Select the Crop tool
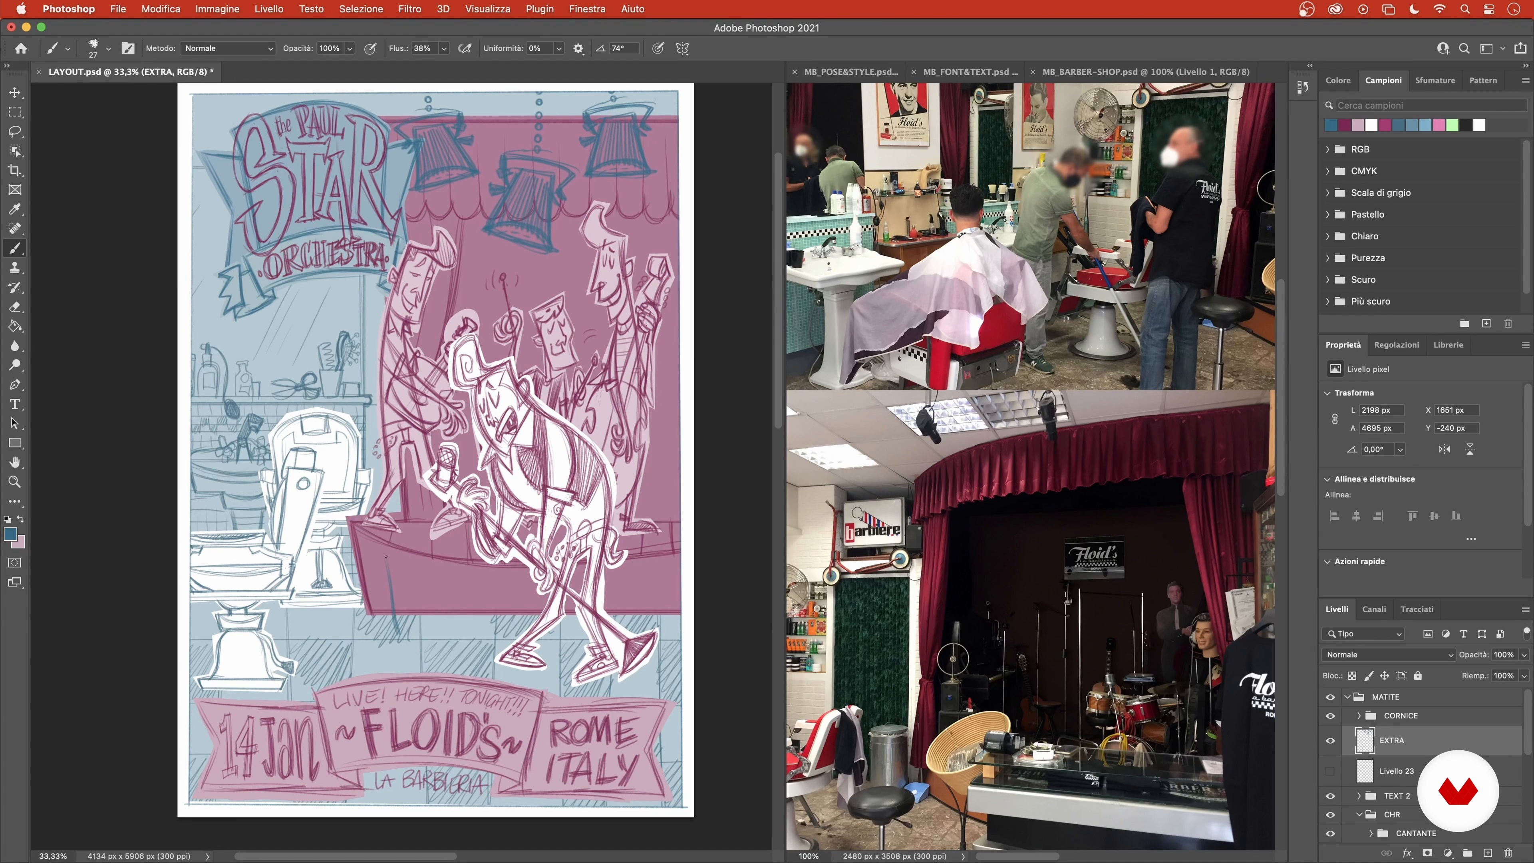 point(15,170)
